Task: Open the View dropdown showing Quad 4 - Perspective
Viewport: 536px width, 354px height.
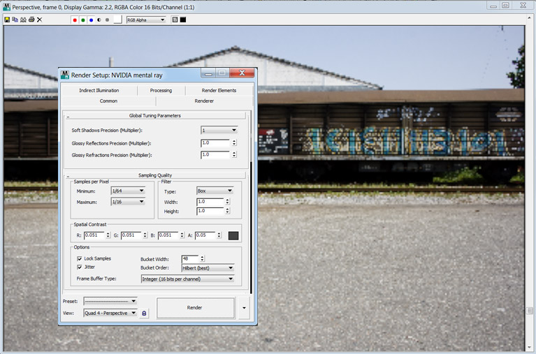Action: coord(110,313)
